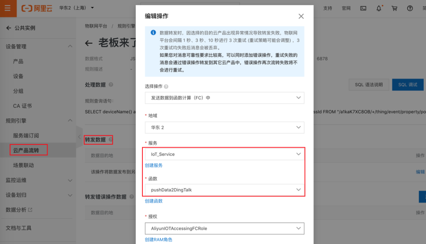Expand the 监控运维 sidebar section
426x244 pixels.
click(x=70, y=180)
